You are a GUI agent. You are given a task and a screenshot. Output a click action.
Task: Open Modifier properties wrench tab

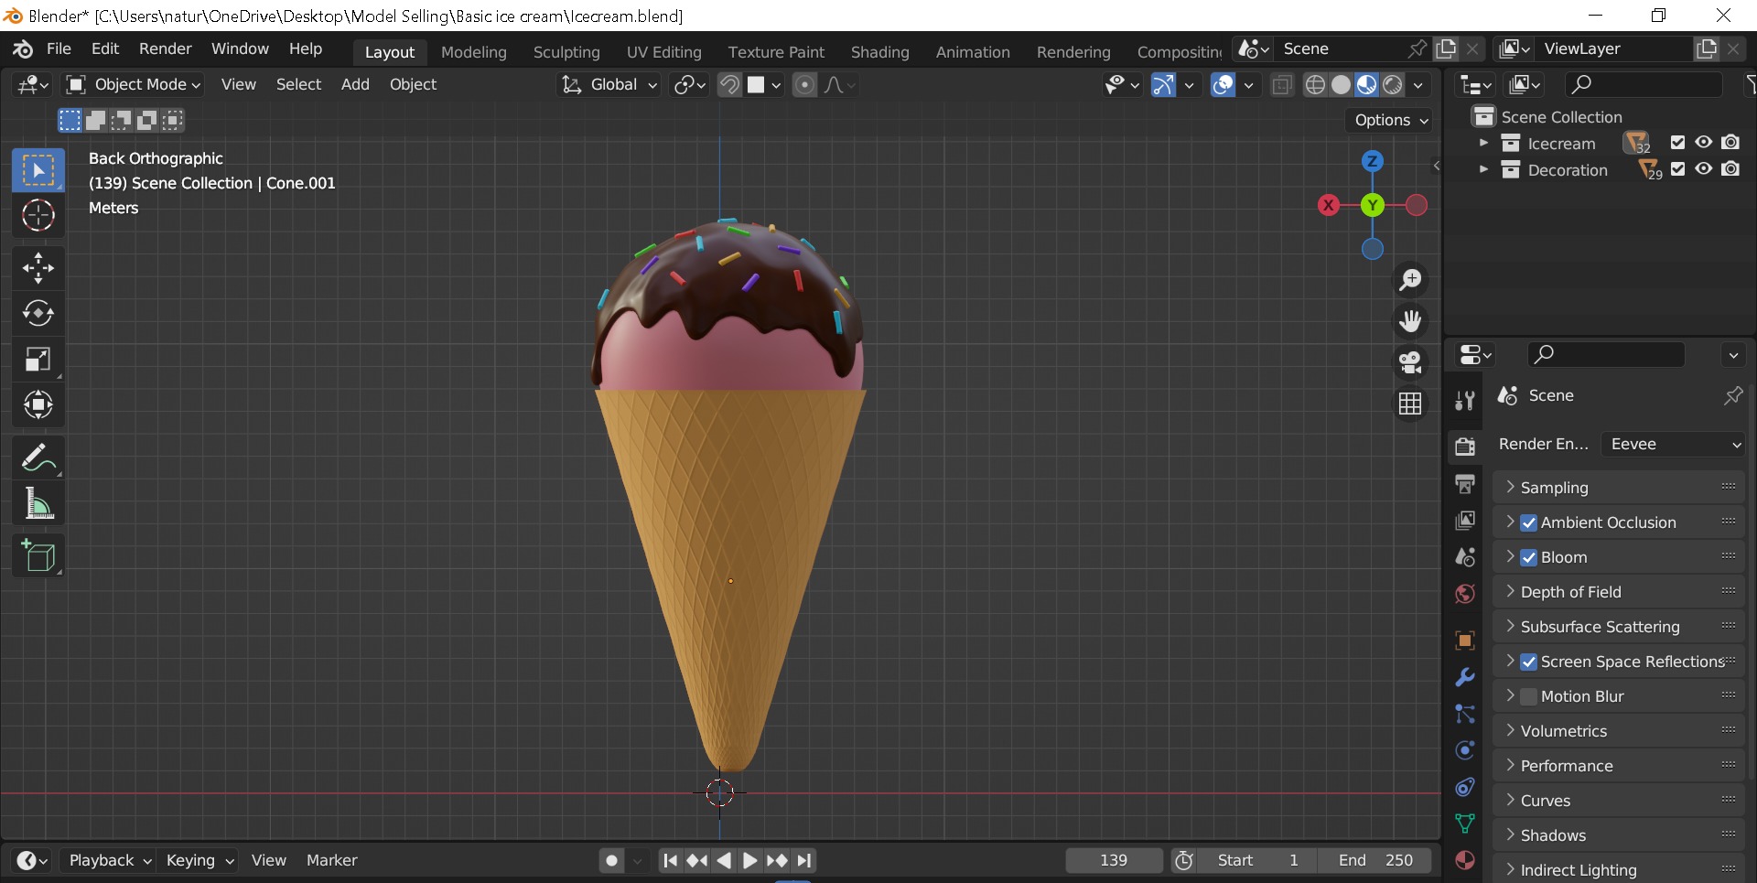pyautogui.click(x=1465, y=677)
